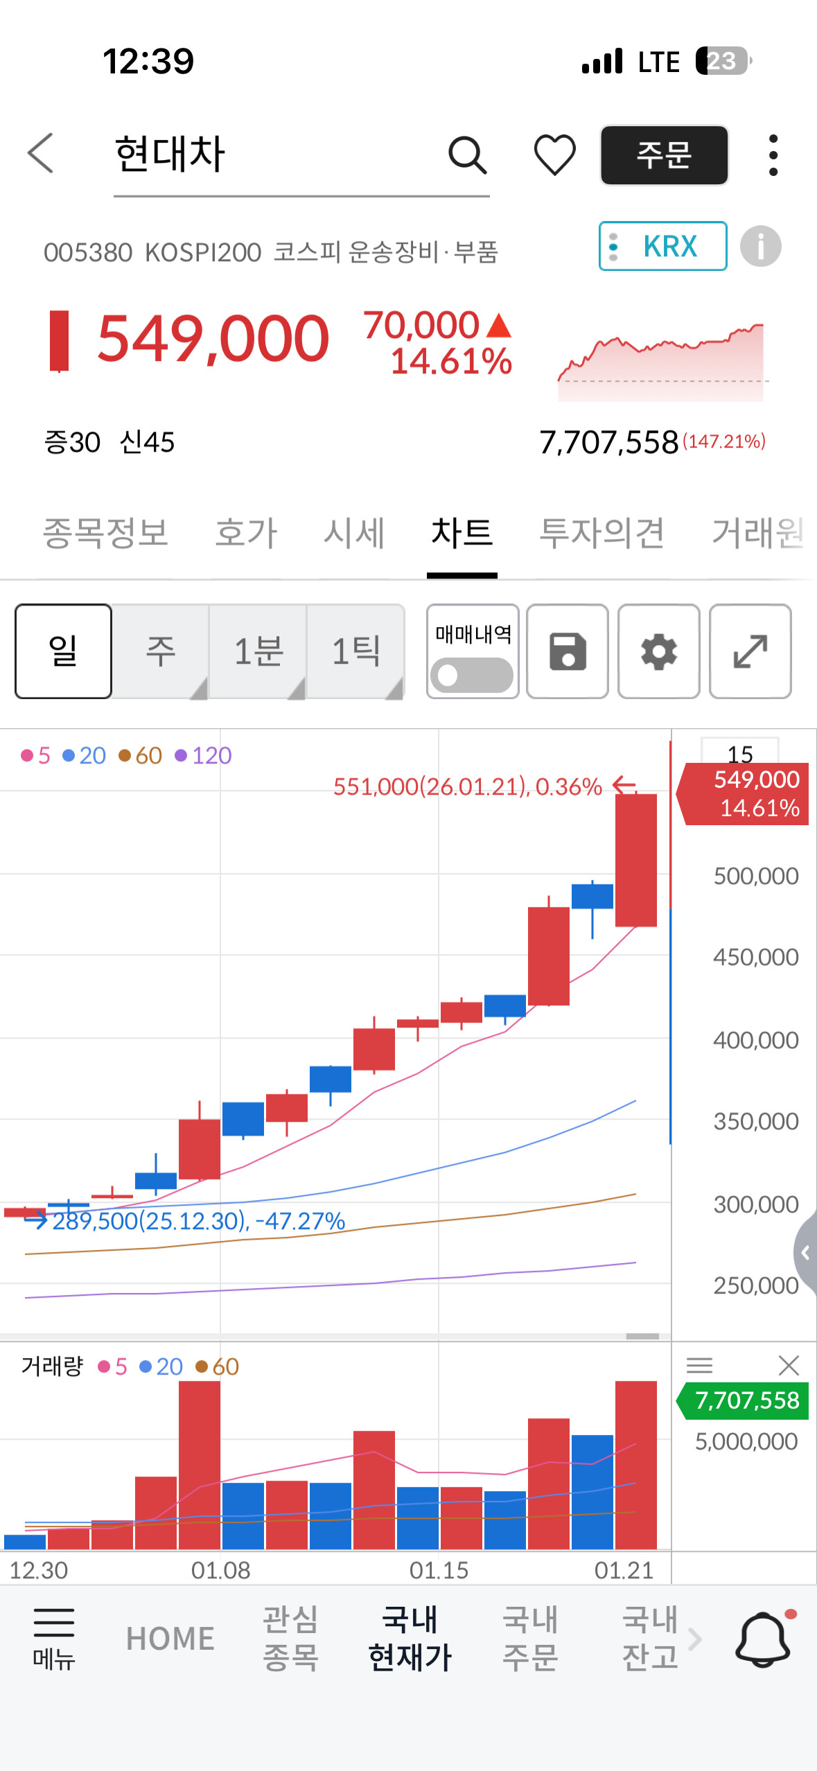Tap the KOSPI200 index label
817x1771 pixels.
(203, 253)
